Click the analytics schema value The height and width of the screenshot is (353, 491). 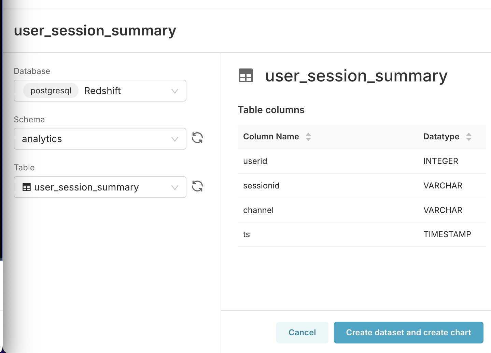42,139
